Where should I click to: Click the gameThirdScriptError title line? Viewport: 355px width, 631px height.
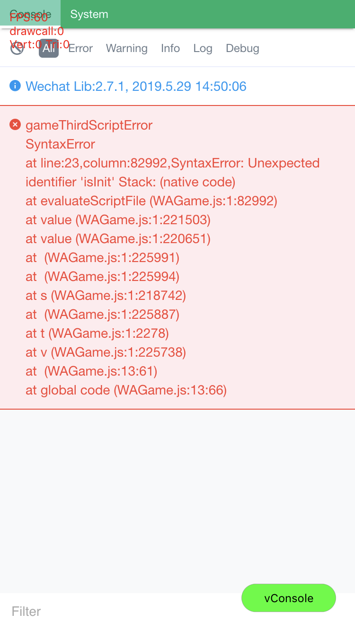click(89, 125)
